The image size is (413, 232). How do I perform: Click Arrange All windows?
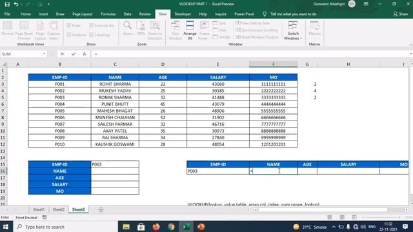190,30
